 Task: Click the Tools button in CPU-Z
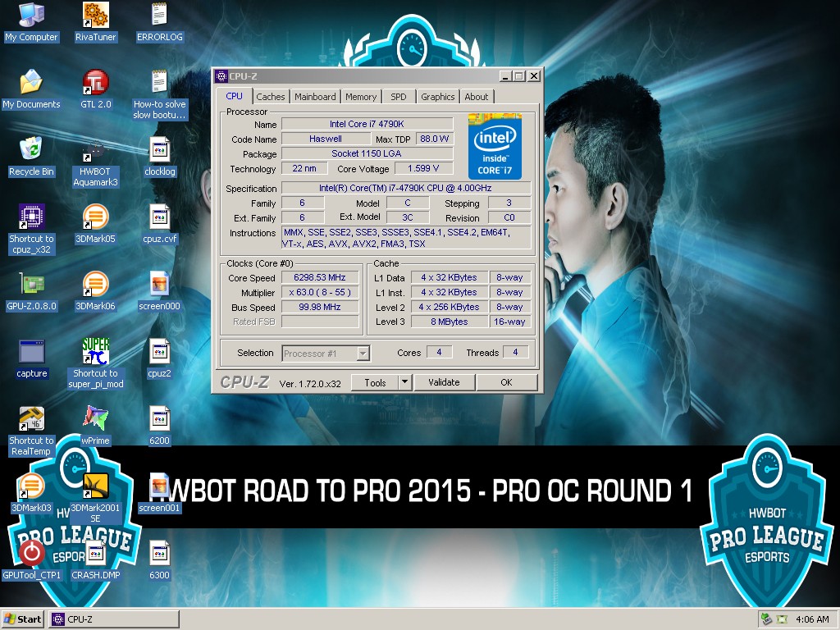(375, 382)
